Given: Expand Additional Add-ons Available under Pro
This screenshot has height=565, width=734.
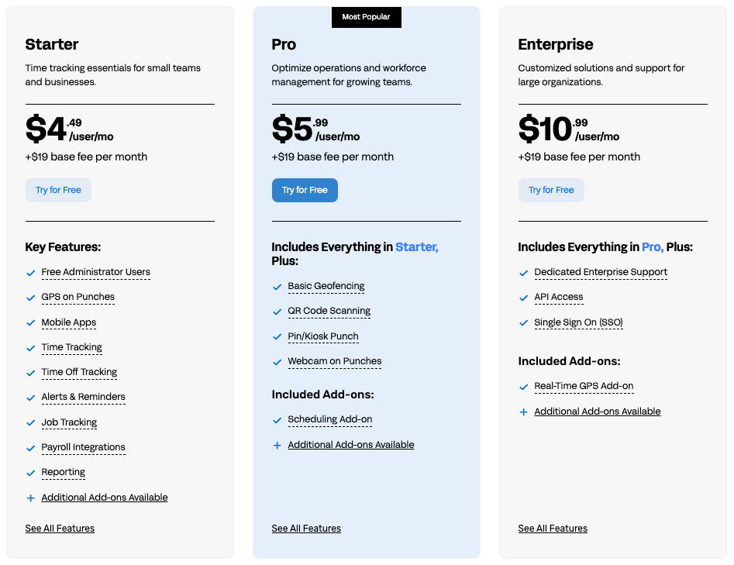Looking at the screenshot, I should pyautogui.click(x=351, y=445).
